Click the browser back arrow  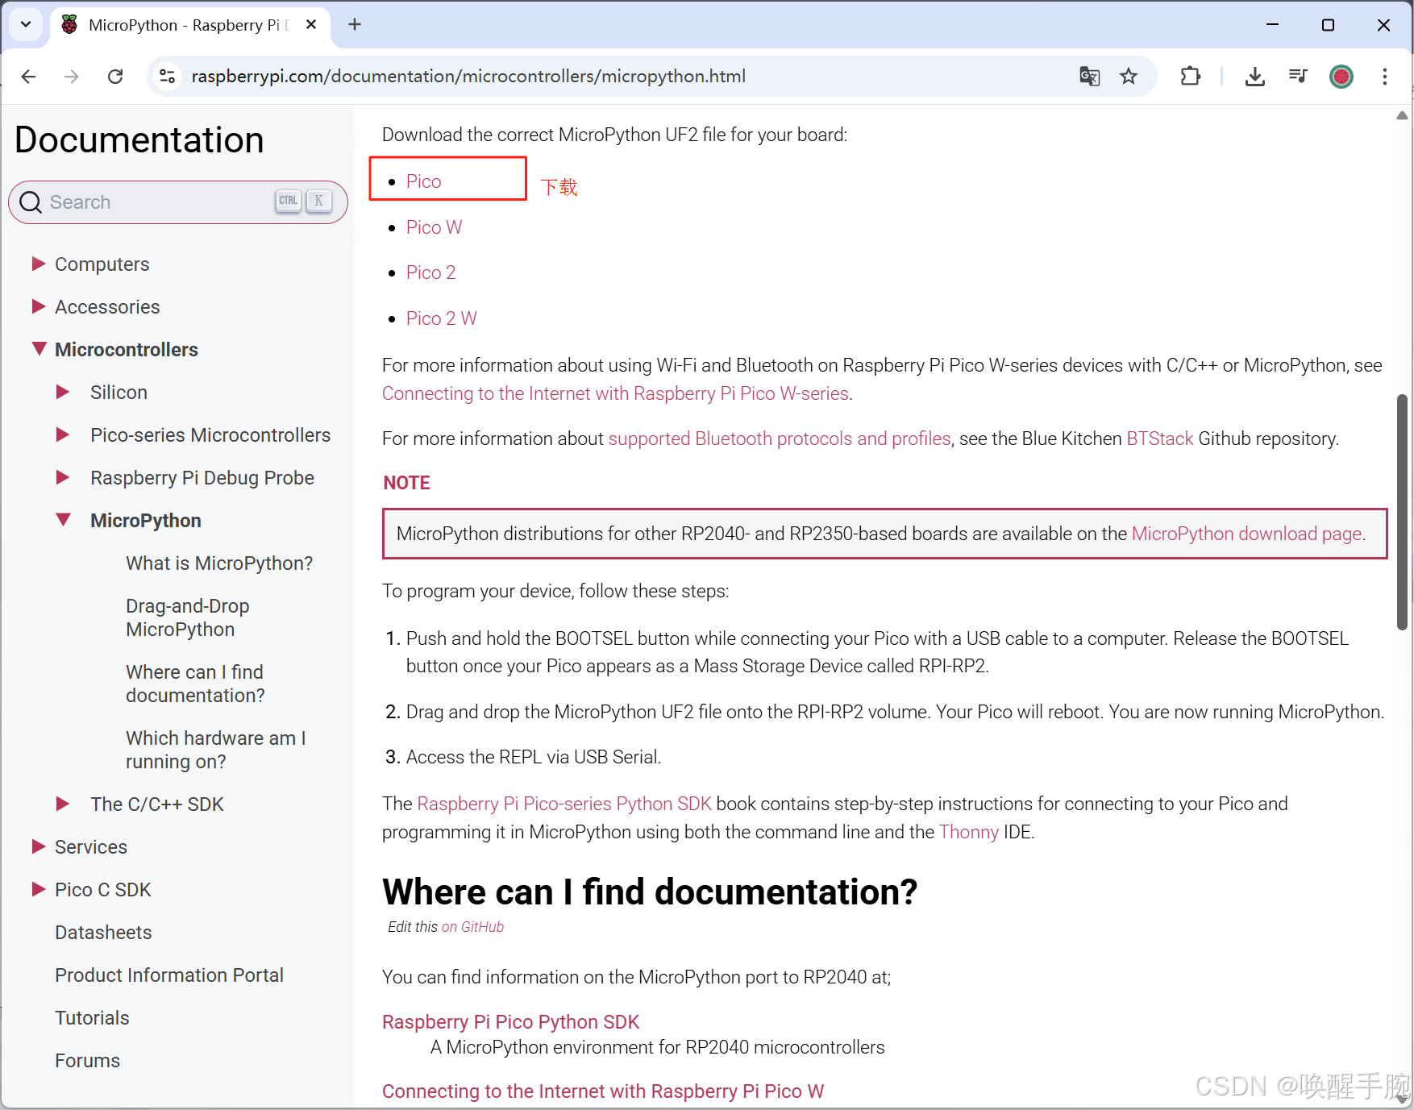[x=29, y=77]
